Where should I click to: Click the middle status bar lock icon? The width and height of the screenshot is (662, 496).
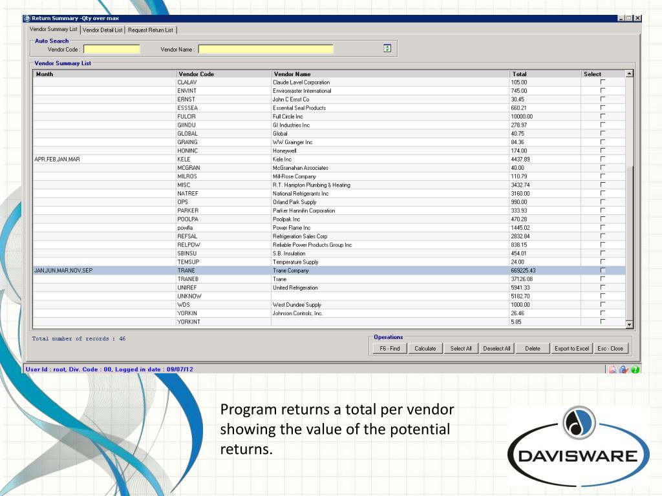[x=624, y=369]
